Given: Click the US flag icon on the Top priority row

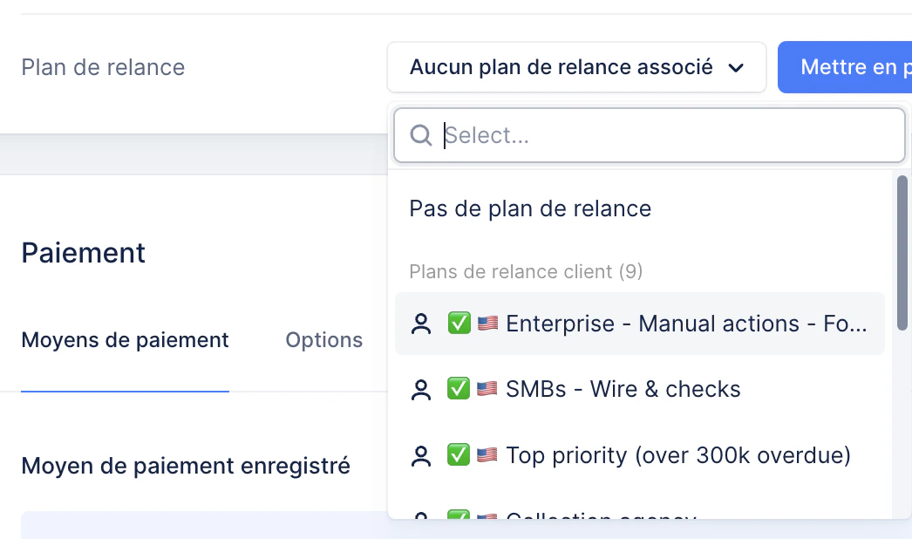Looking at the screenshot, I should (x=487, y=455).
